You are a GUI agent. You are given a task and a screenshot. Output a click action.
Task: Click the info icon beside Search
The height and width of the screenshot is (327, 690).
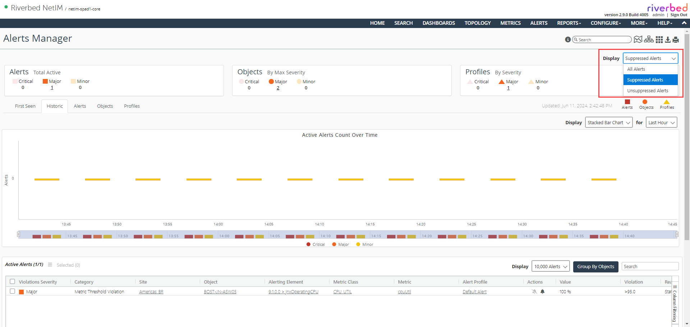[x=568, y=39]
